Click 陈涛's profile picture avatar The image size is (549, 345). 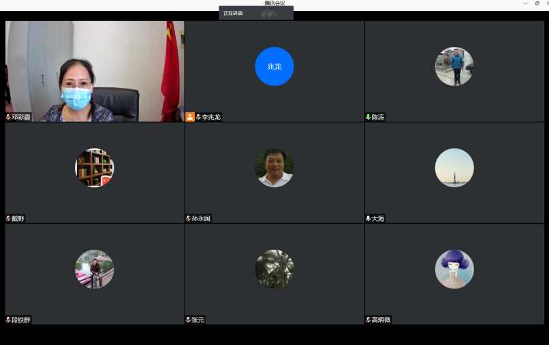[x=454, y=67]
